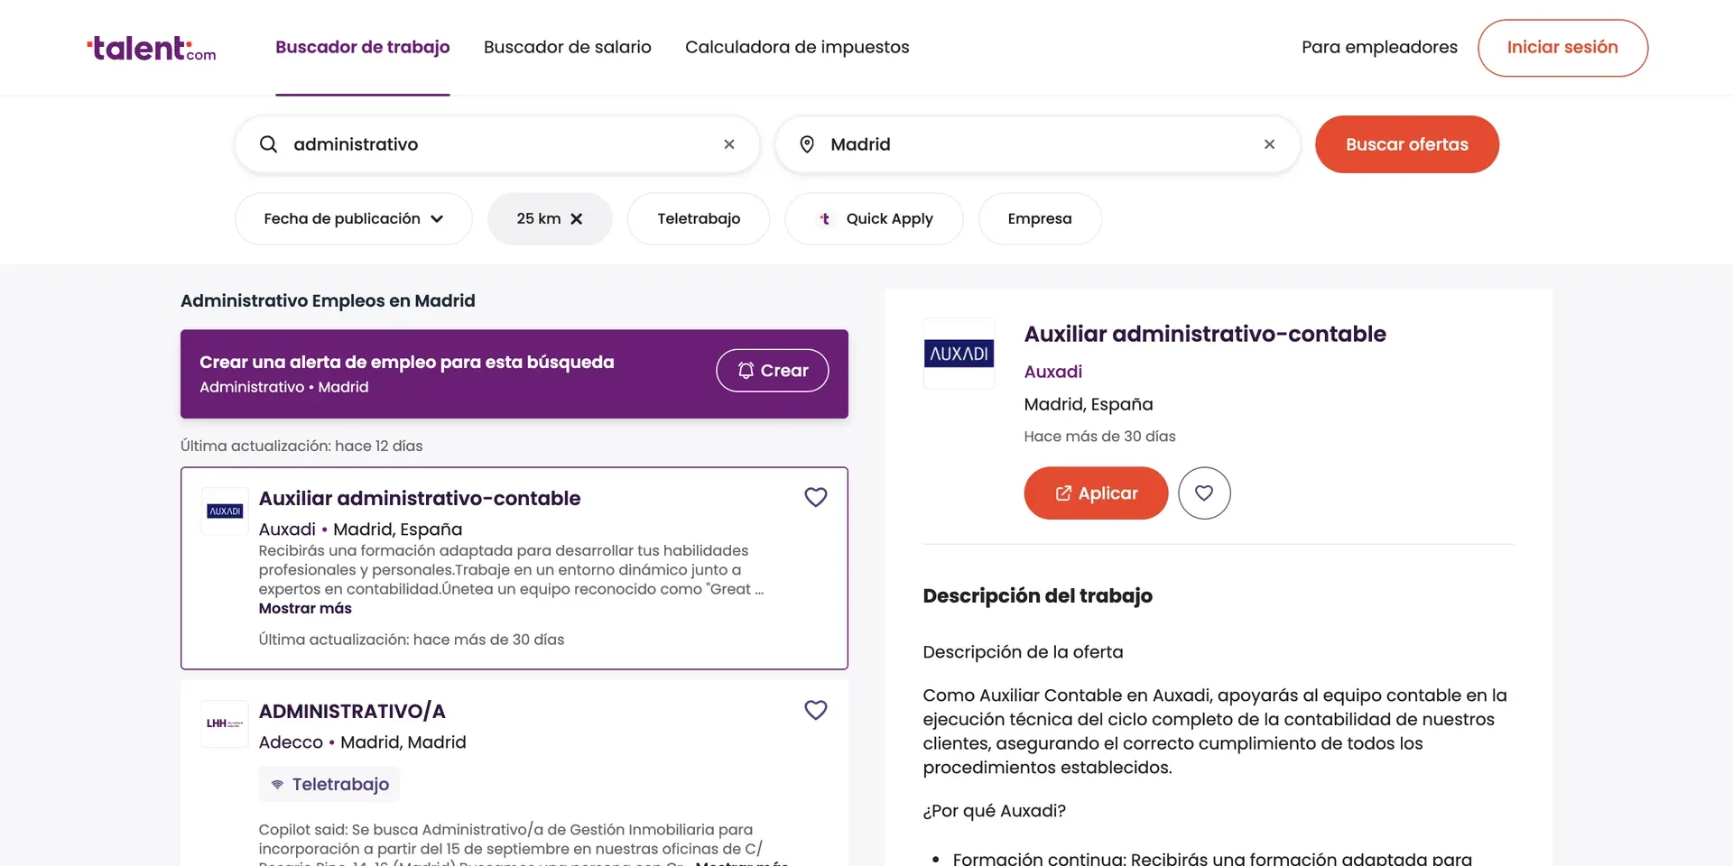Viewport: 1733px width, 866px height.
Task: Click the Auxadi logo in job detail
Action: pos(959,354)
